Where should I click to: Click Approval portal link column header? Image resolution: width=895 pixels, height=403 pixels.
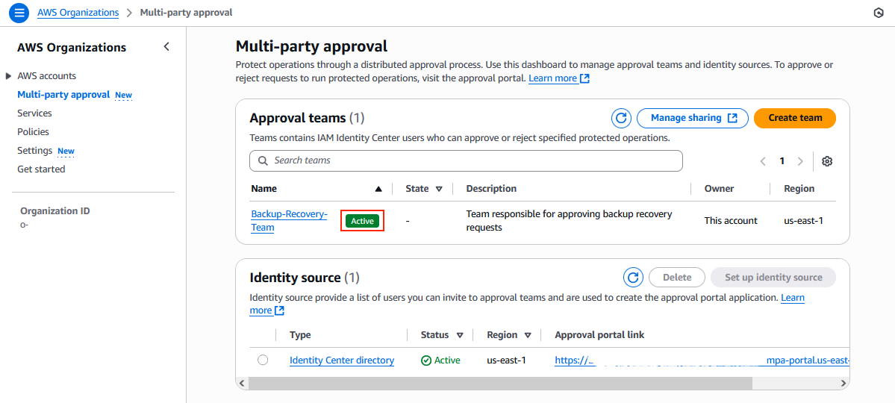(x=599, y=335)
